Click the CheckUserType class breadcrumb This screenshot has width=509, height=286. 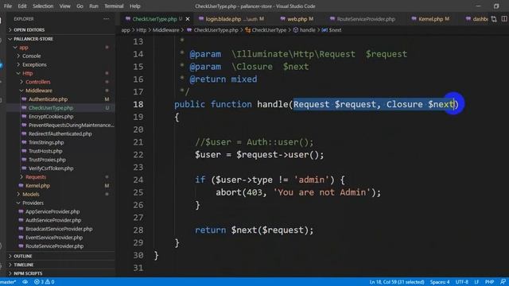[266, 30]
